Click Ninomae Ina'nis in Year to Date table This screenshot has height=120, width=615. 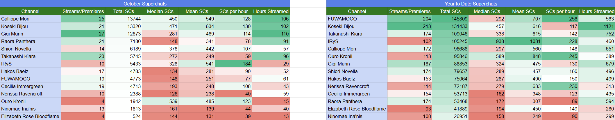tap(357, 116)
